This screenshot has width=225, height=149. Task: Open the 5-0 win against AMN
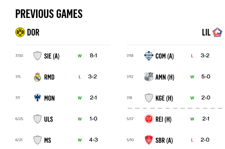206,77
